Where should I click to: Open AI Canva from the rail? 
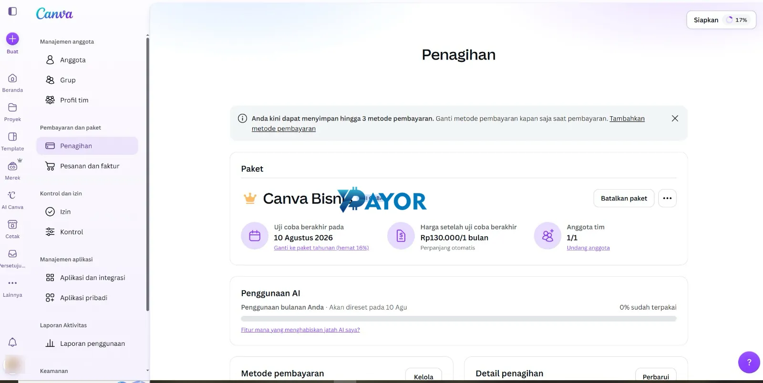(12, 200)
